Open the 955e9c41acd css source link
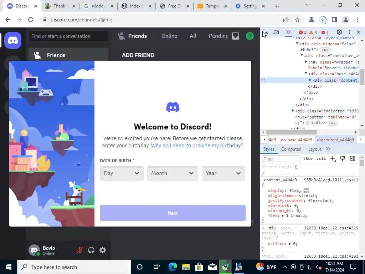Screen dimensions: 365x274 tap(331, 180)
